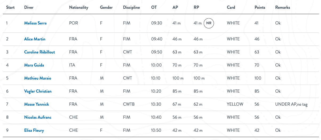
Task: Click the Points column header
Action: click(260, 7)
